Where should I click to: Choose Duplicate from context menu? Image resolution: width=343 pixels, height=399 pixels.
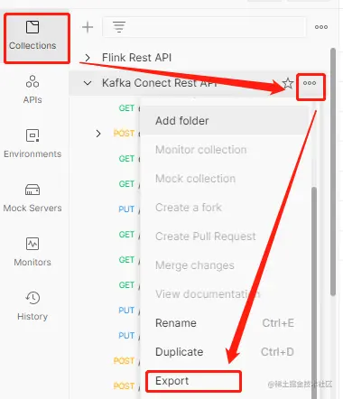[x=224, y=352]
